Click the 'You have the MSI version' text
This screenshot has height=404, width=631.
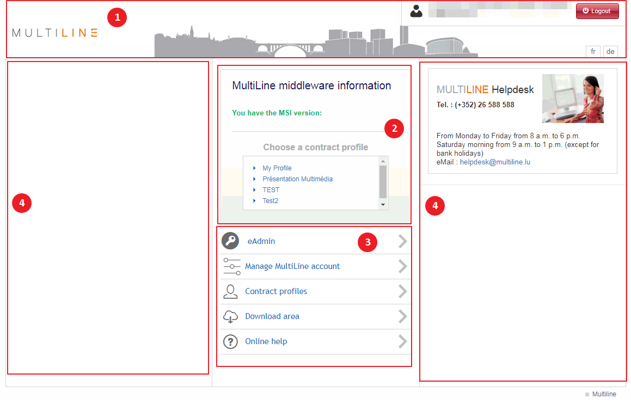point(277,113)
